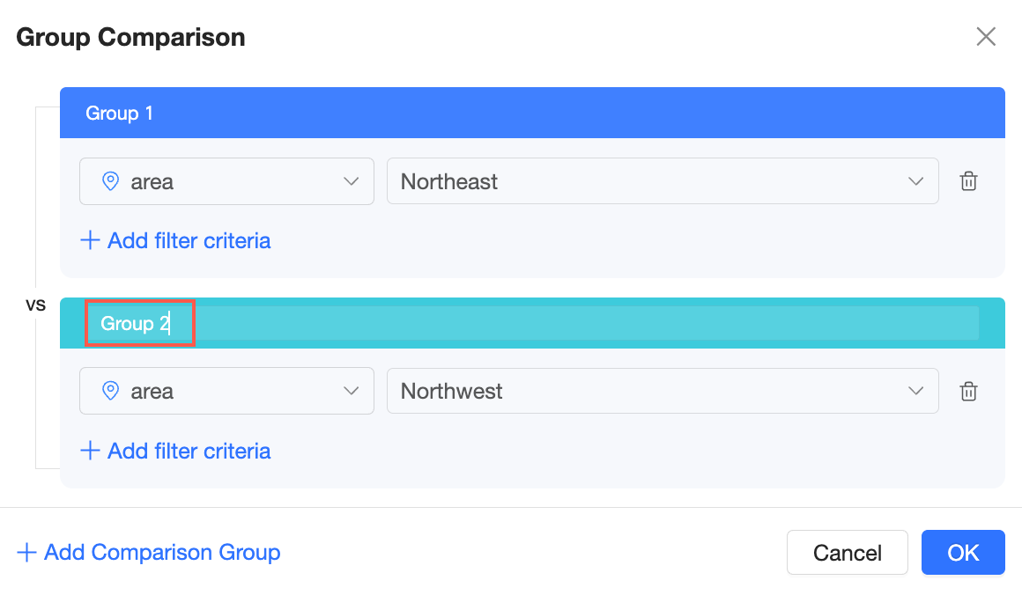Add filter criteria to Group 1
The height and width of the screenshot is (595, 1022).
coord(175,240)
